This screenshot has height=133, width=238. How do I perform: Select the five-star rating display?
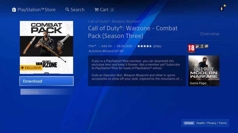tap(144, 46)
